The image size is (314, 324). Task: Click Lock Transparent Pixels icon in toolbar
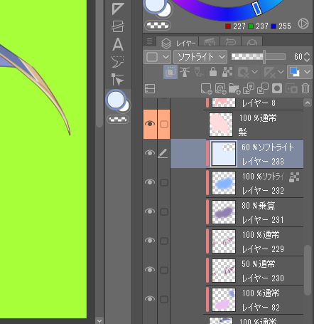click(227, 72)
